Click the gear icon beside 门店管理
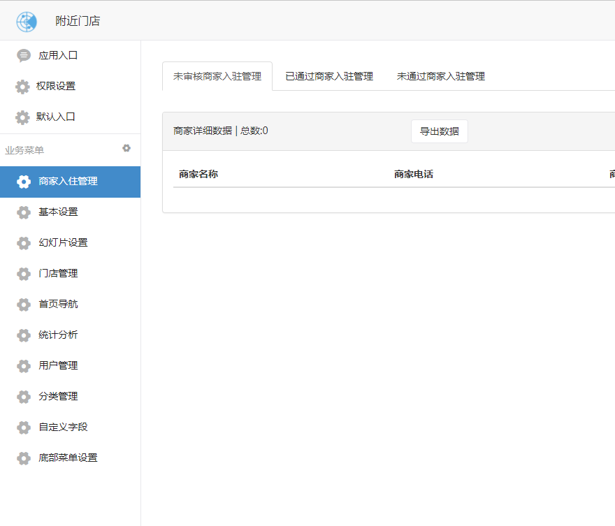 (x=24, y=274)
